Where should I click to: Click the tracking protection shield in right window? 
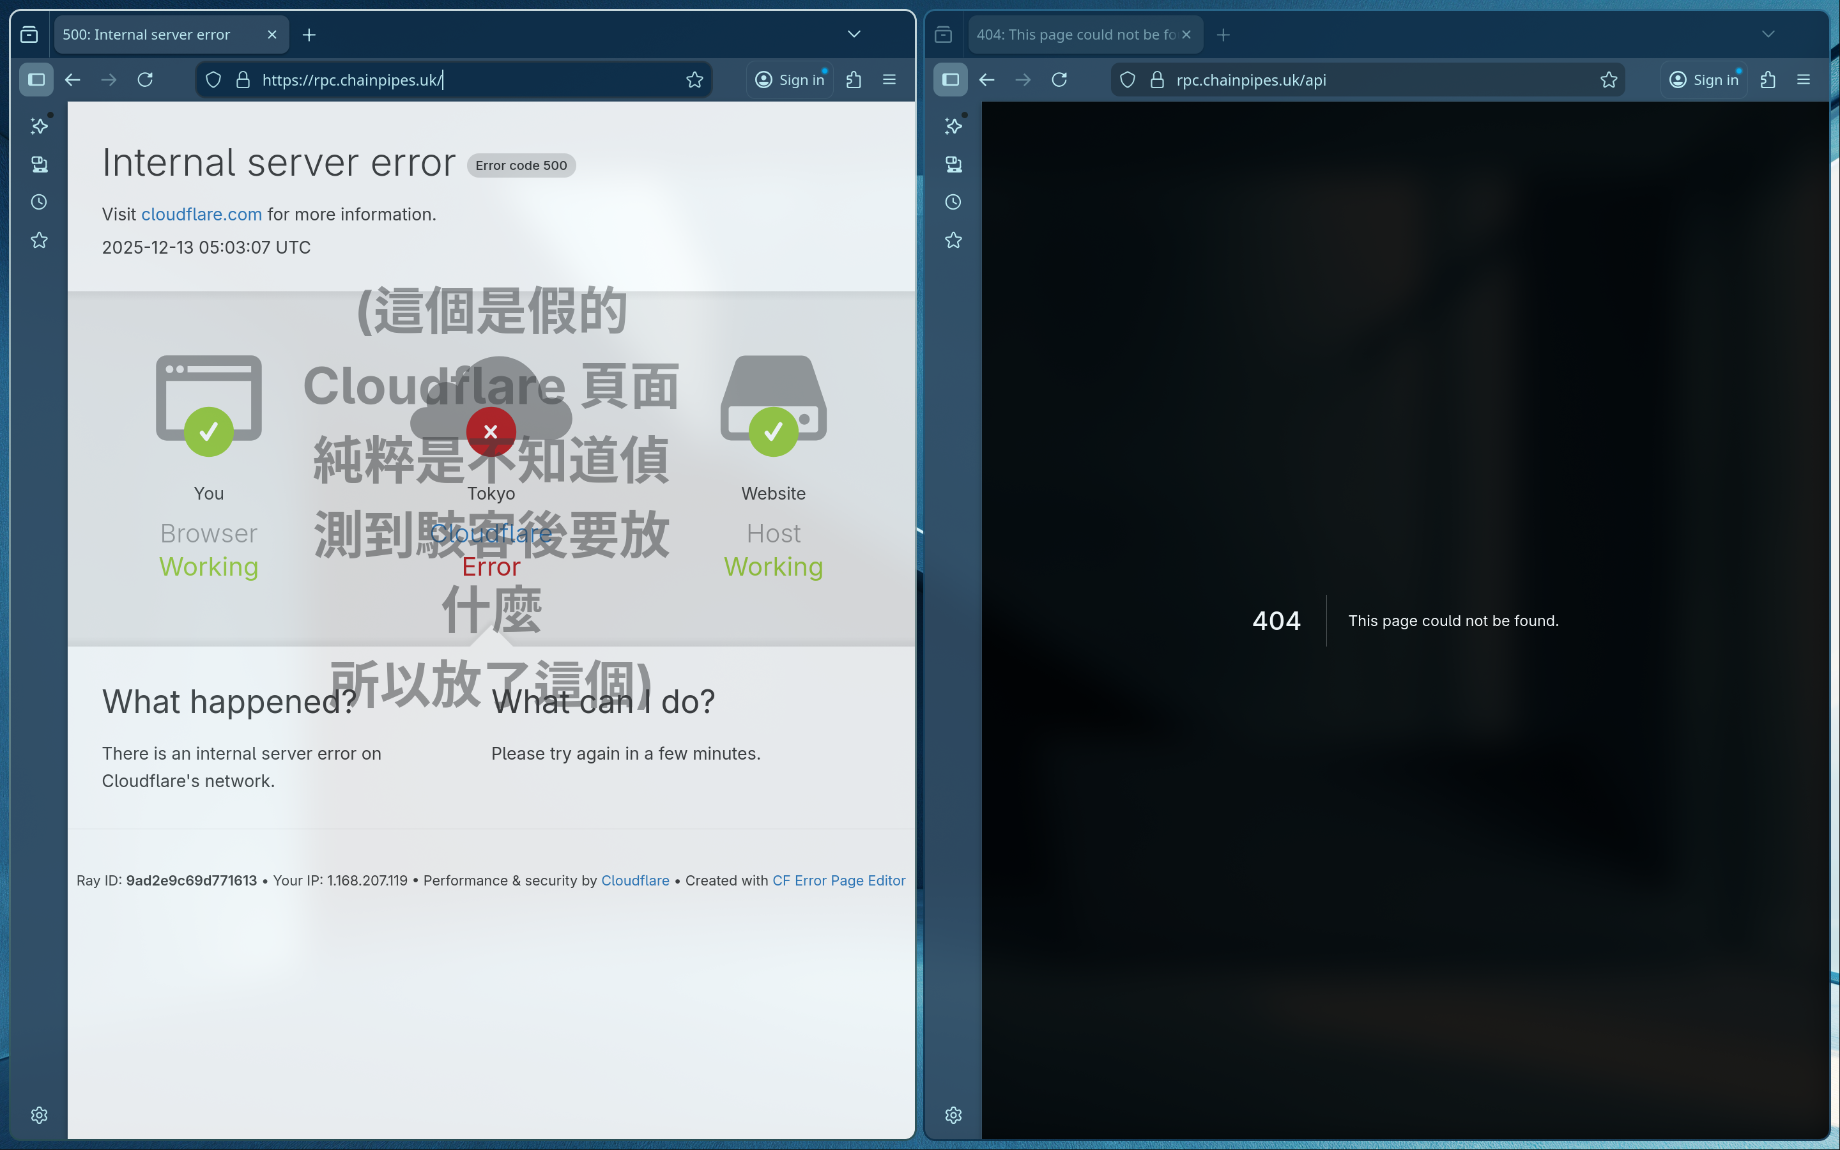tap(1128, 80)
